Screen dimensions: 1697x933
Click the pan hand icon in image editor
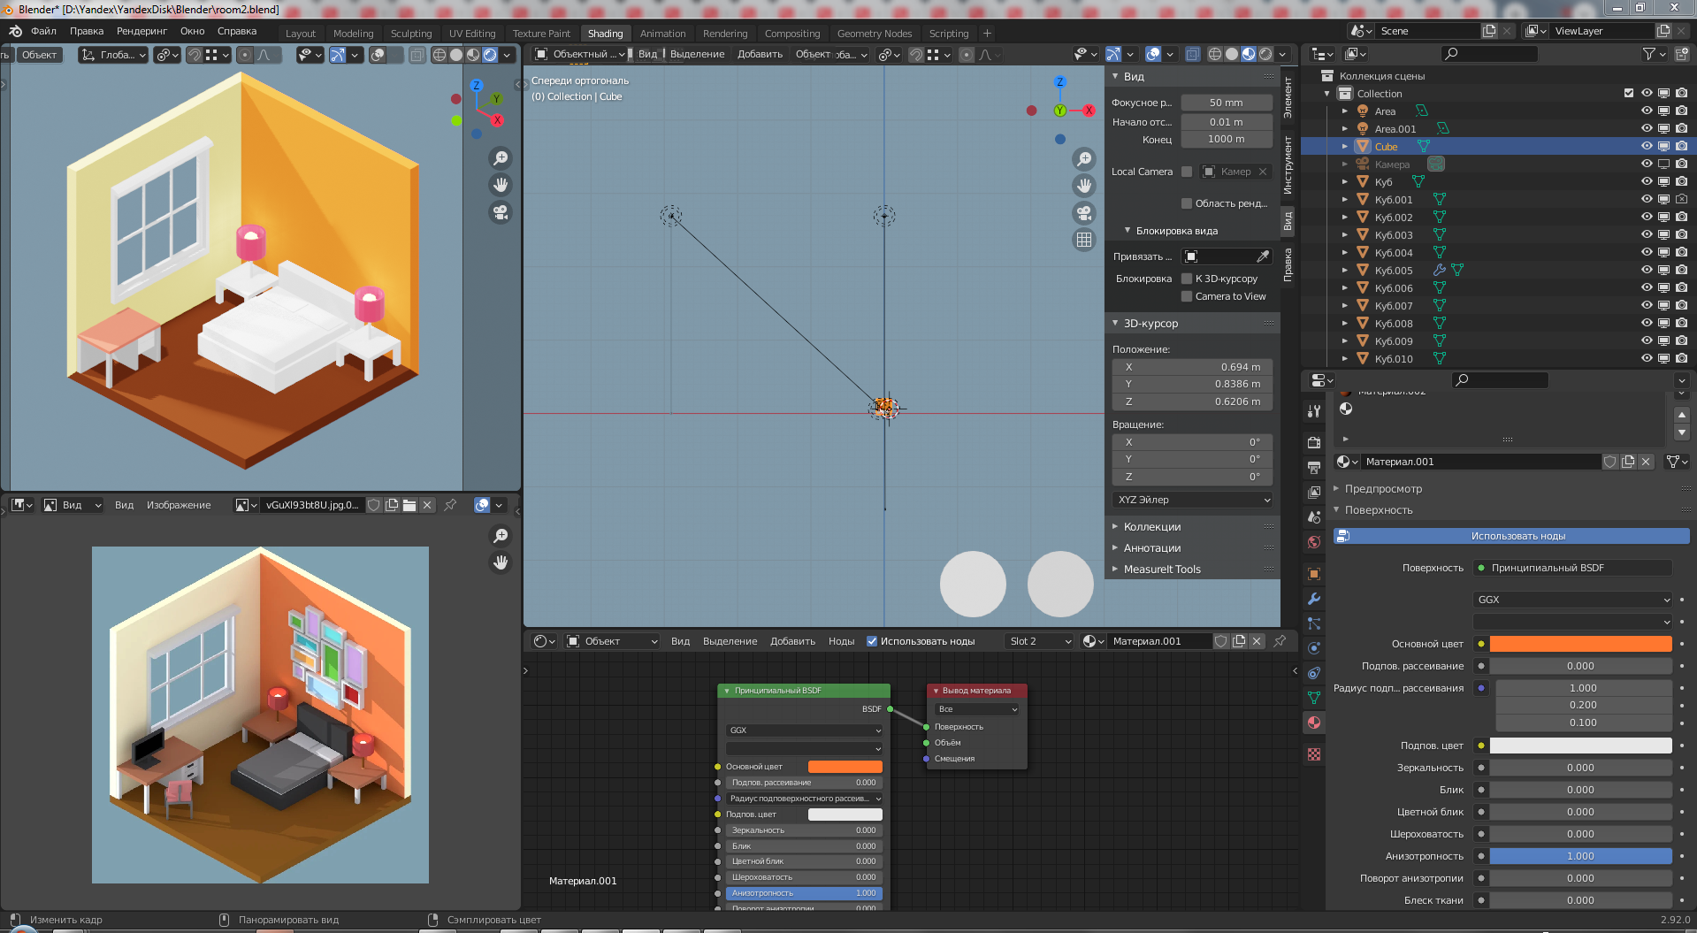(x=501, y=562)
